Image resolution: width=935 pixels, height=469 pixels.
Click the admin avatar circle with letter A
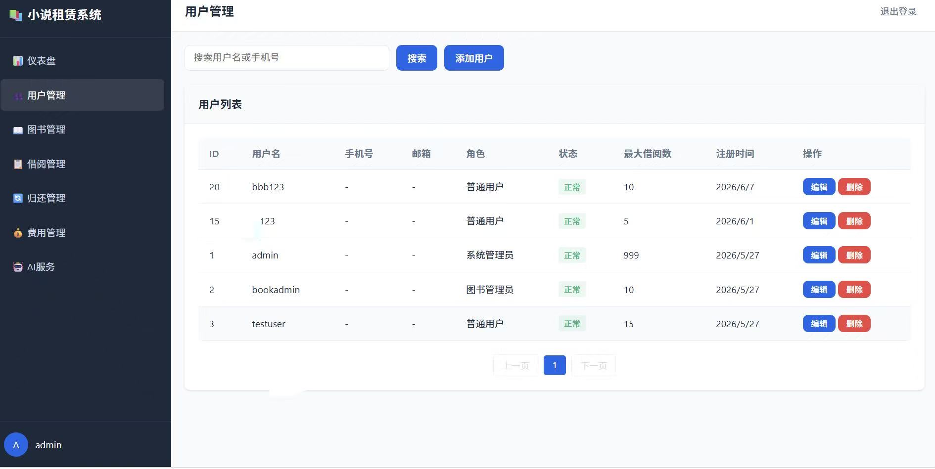(x=16, y=445)
